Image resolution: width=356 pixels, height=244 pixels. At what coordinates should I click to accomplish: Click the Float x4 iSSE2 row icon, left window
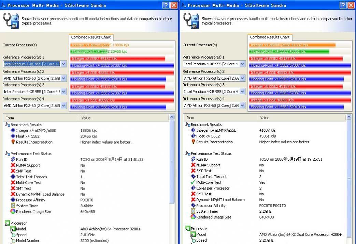click(13, 136)
